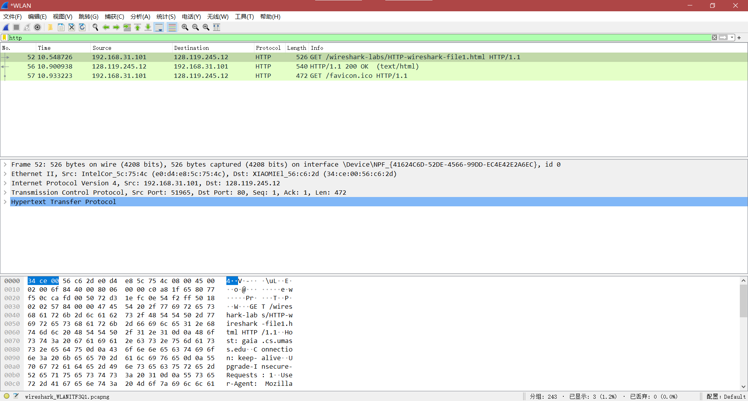Open a capture file via folder icon
Screen dimensions: 748x401
pos(50,27)
